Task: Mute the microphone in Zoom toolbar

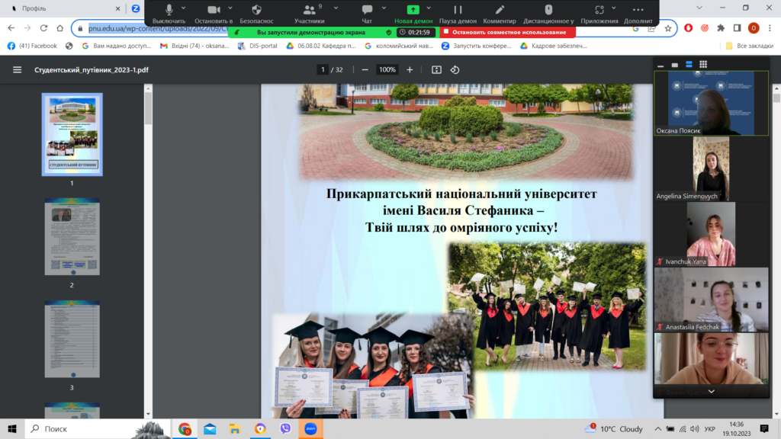Action: click(169, 11)
